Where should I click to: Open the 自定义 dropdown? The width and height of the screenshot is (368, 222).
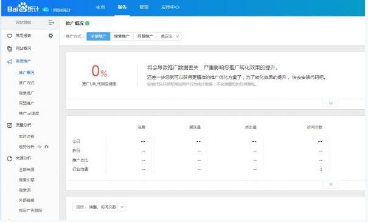(x=170, y=36)
